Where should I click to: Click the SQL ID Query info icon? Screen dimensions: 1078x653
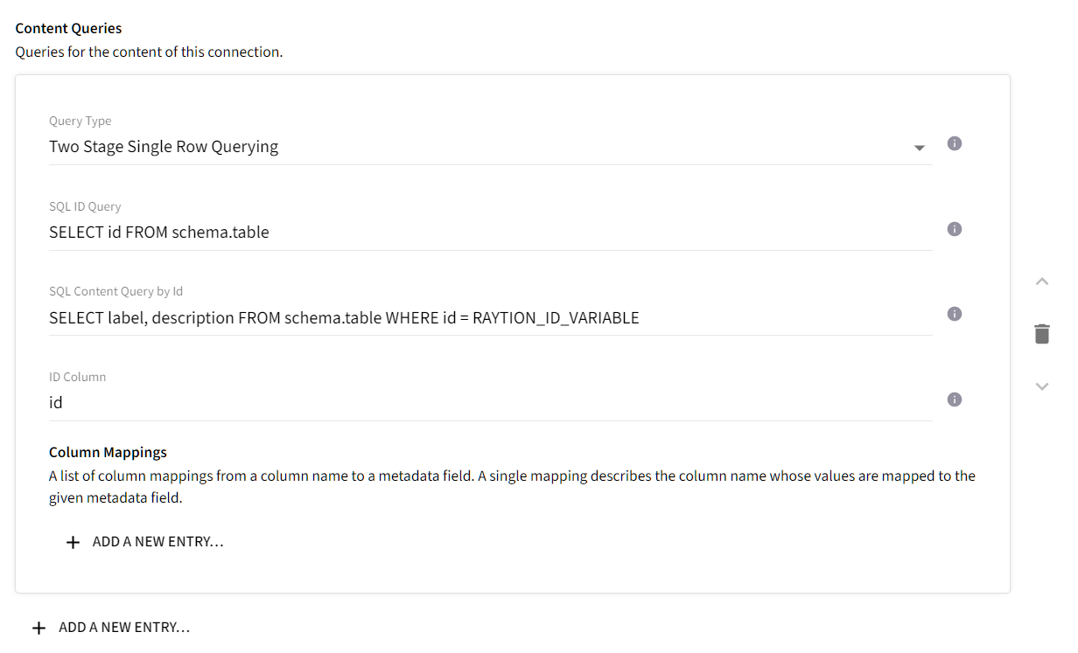pos(955,229)
